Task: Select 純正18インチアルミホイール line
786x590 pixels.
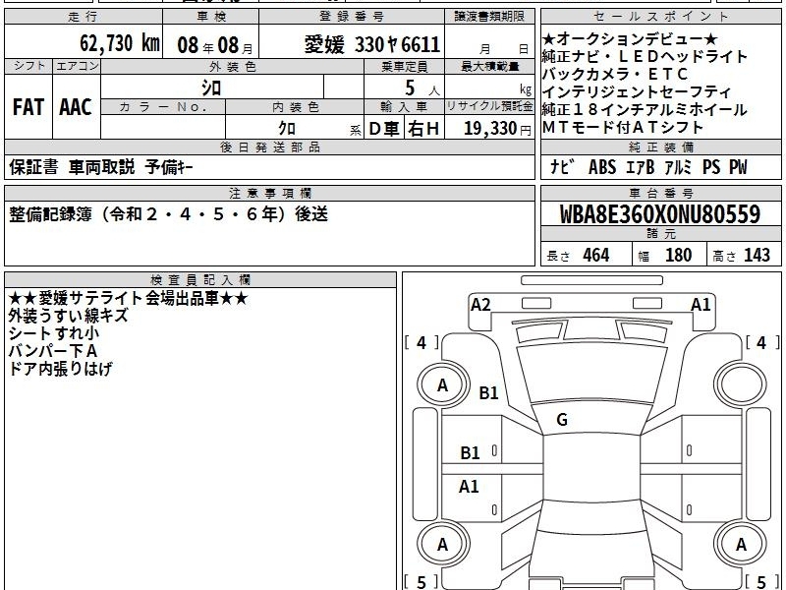Action: pyautogui.click(x=645, y=109)
